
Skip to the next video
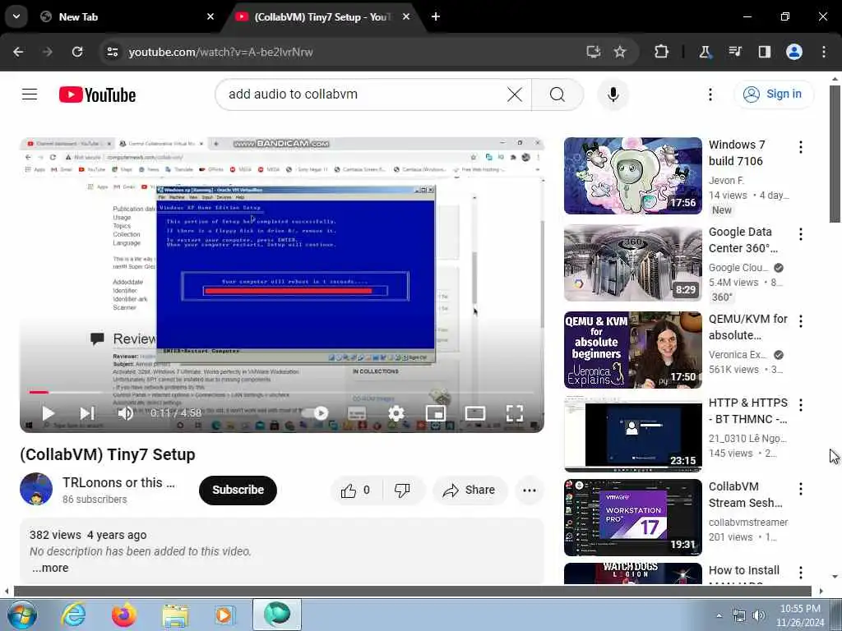click(87, 413)
